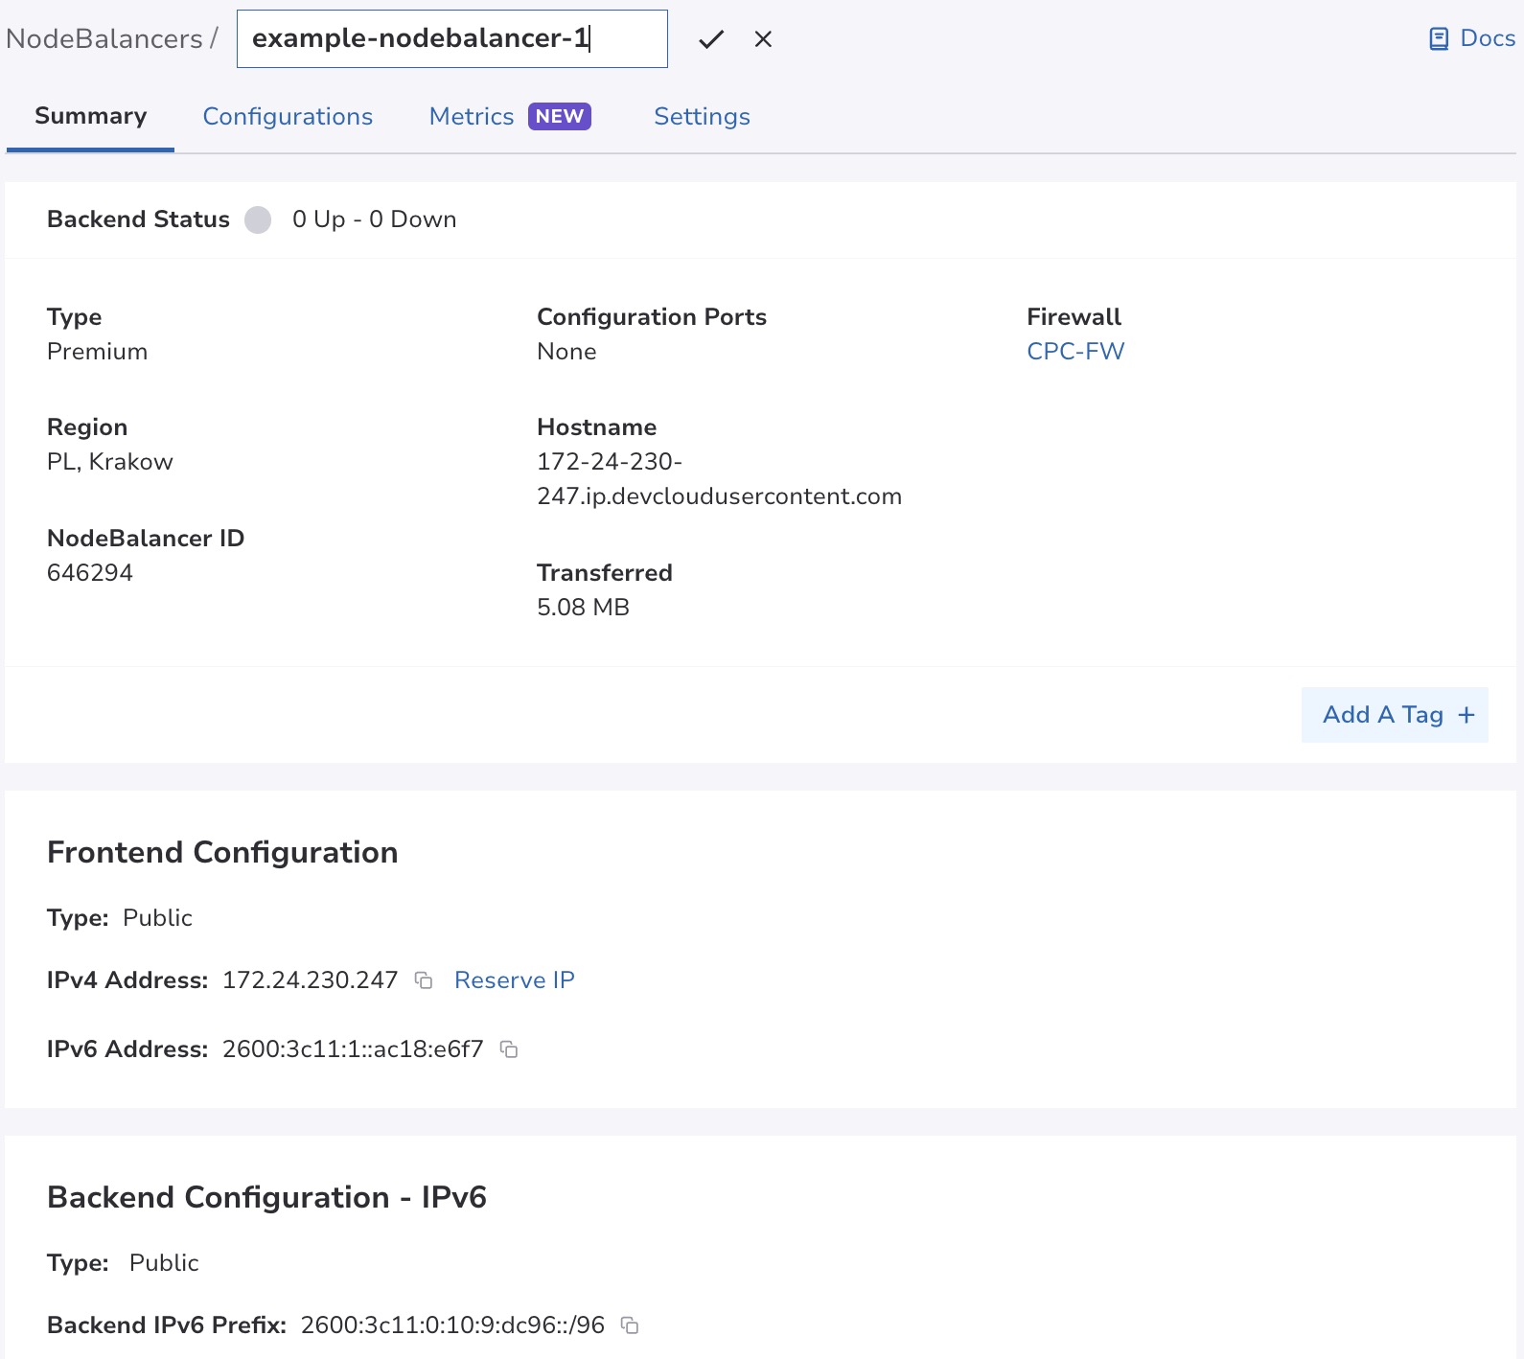Switch to the Configurations tab

pyautogui.click(x=288, y=116)
